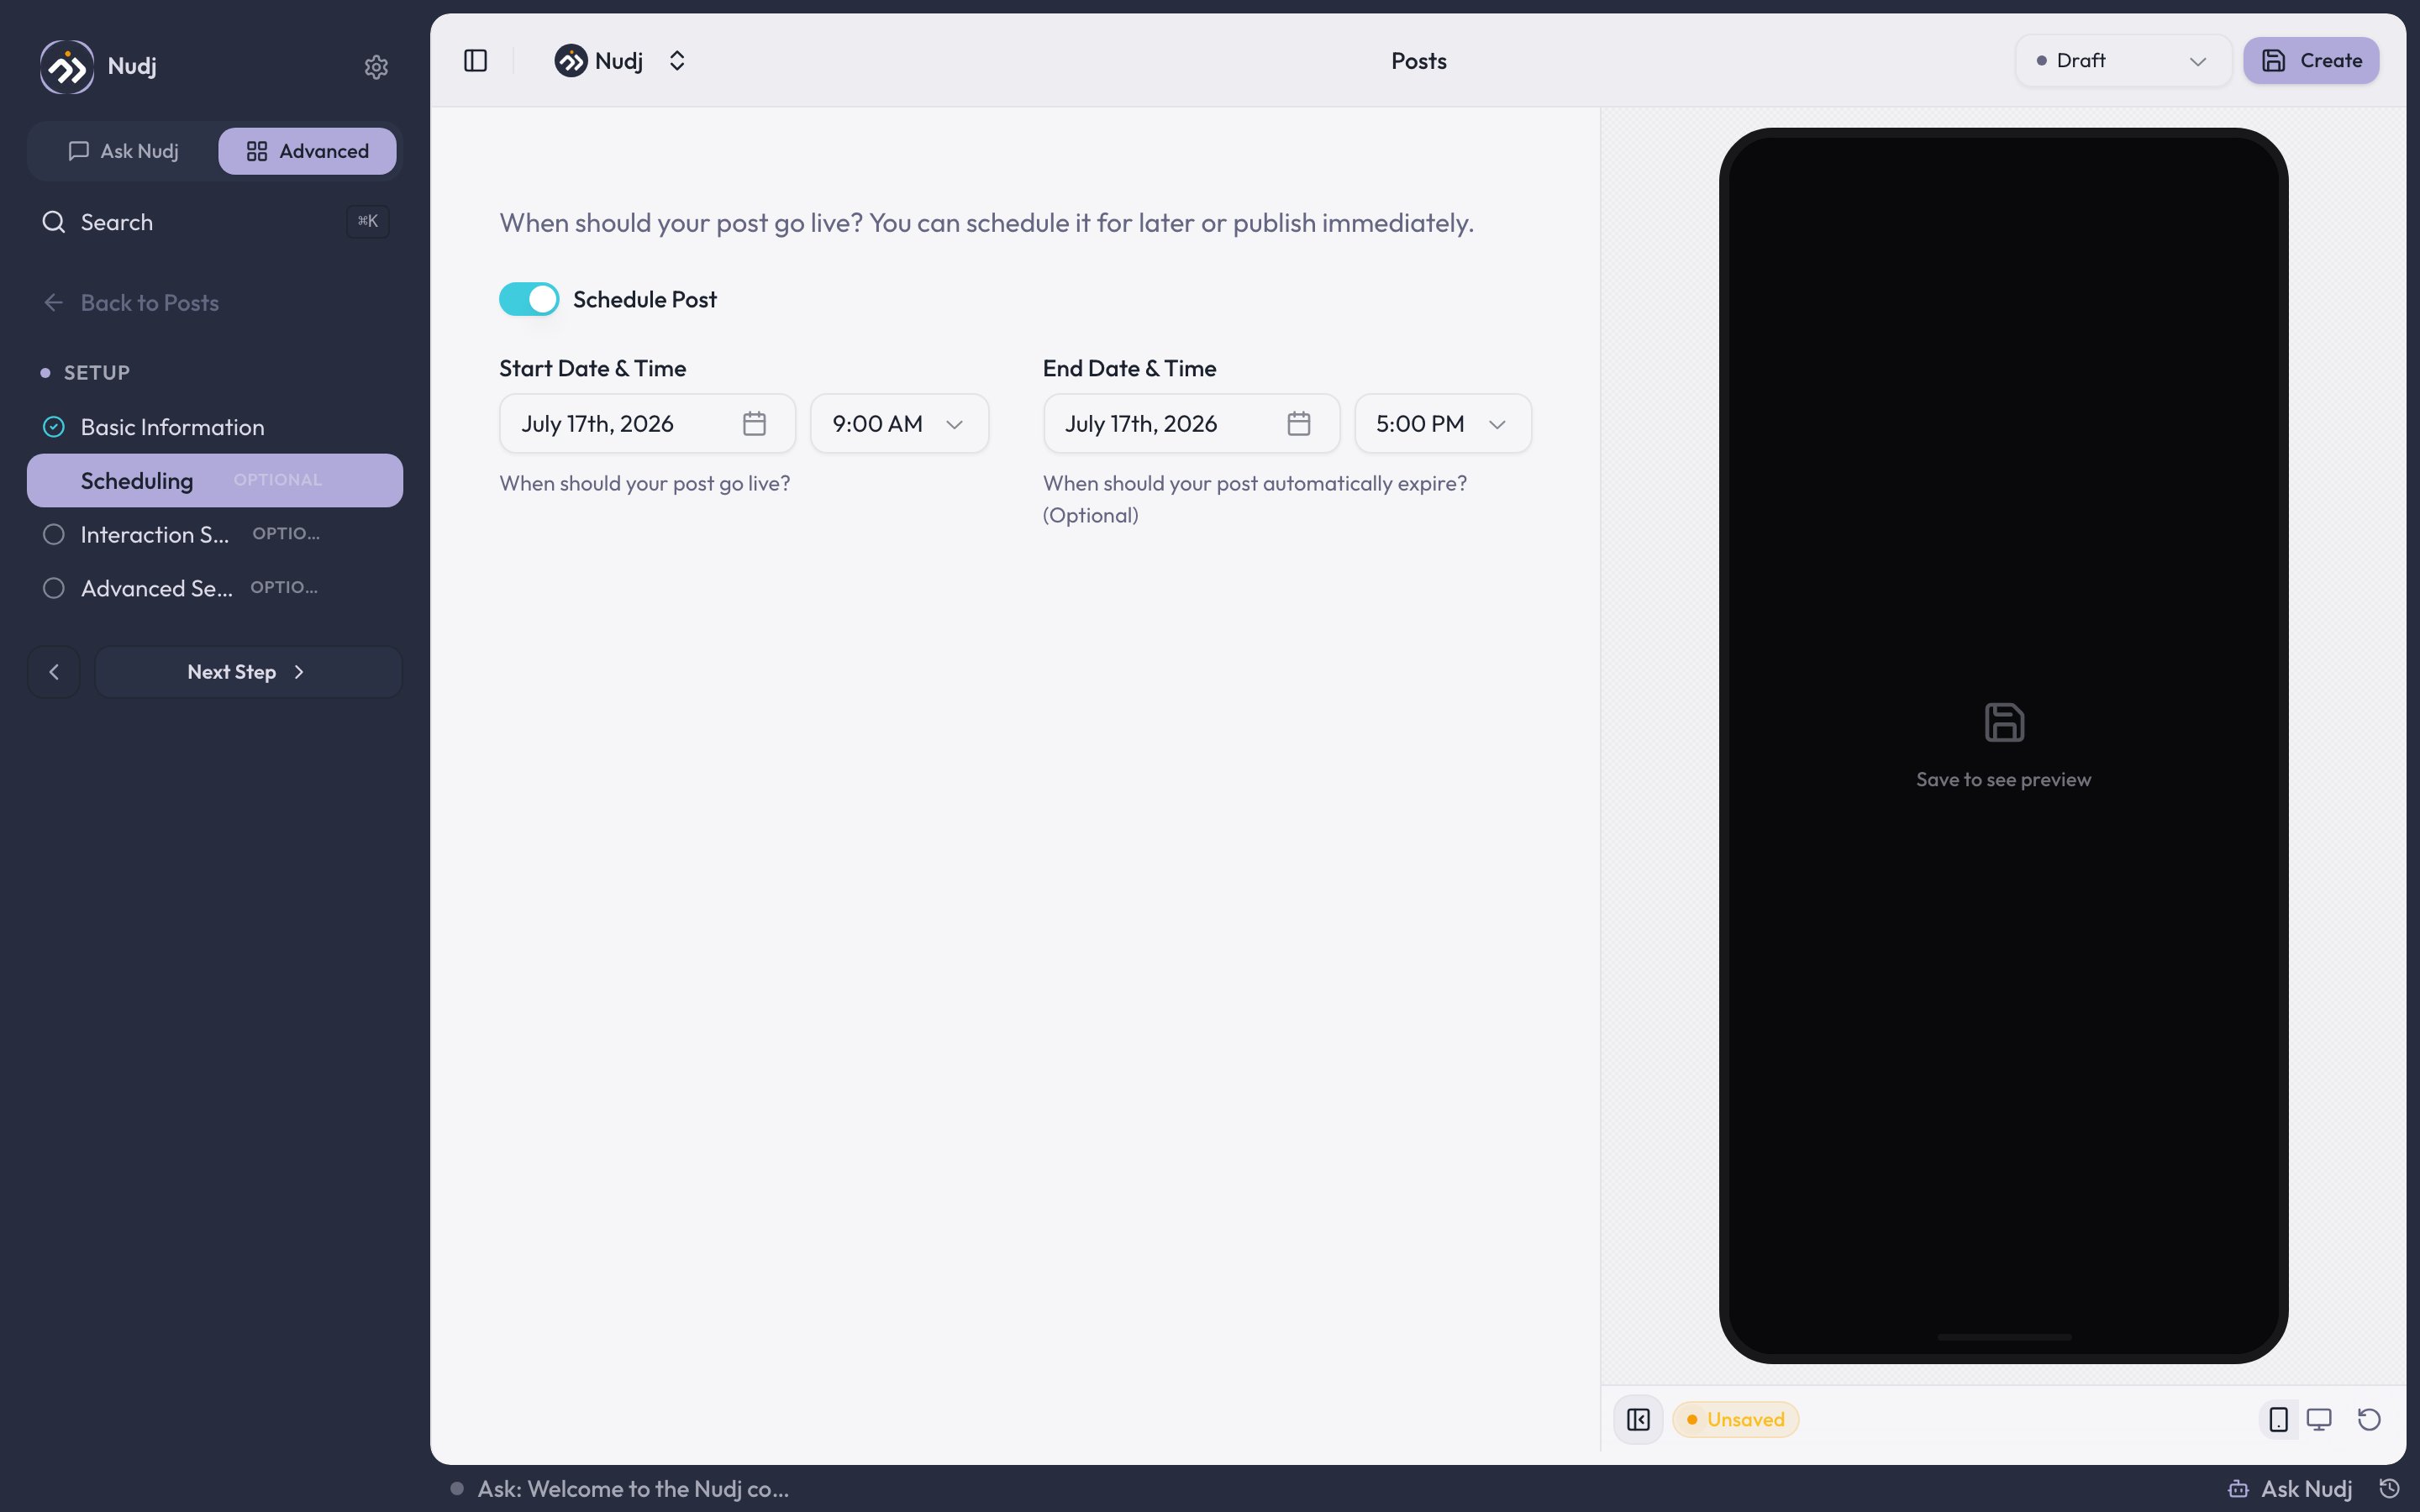2420x1512 pixels.
Task: Go Back to Posts
Action: click(x=131, y=303)
